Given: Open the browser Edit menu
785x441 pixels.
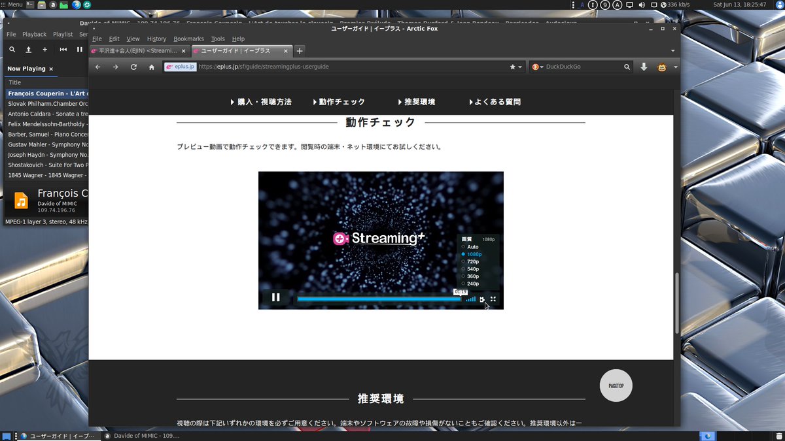Looking at the screenshot, I should [x=114, y=39].
